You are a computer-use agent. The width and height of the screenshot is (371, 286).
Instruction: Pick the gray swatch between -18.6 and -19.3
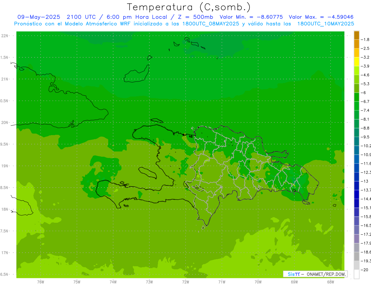pos(356,256)
